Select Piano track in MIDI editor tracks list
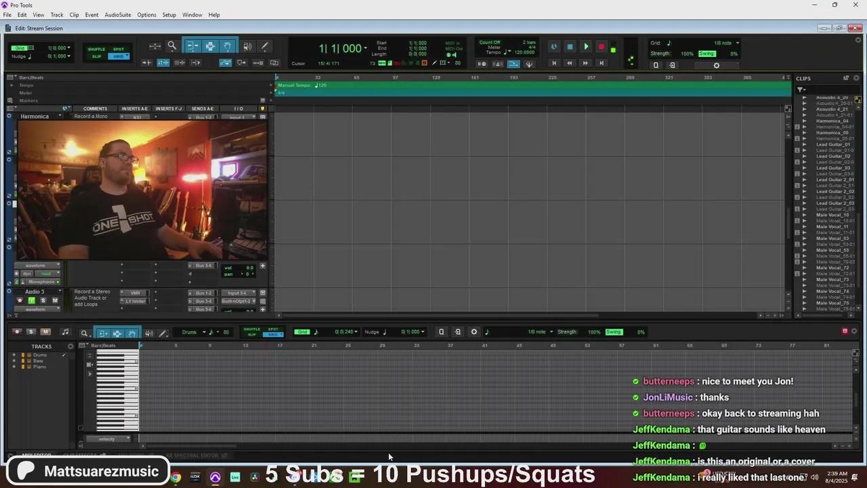The image size is (867, 488). pyautogui.click(x=40, y=367)
